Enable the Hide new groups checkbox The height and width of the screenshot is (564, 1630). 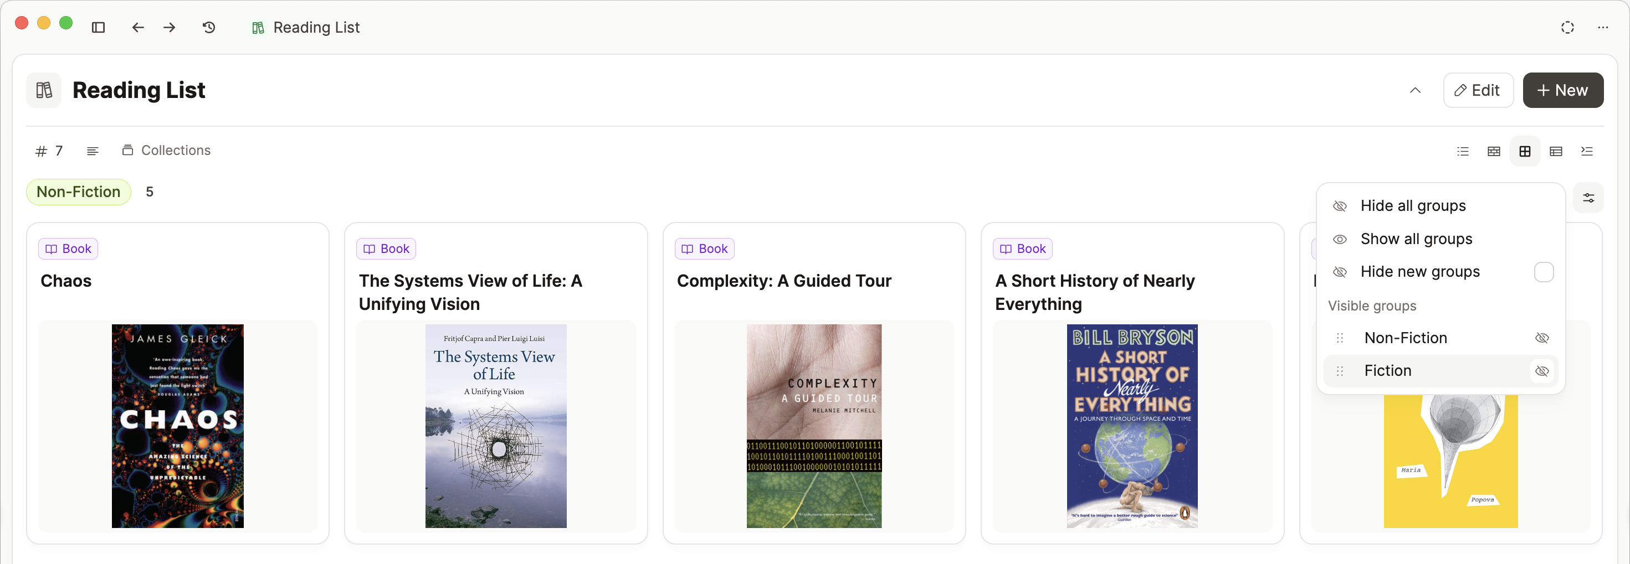[x=1544, y=272]
